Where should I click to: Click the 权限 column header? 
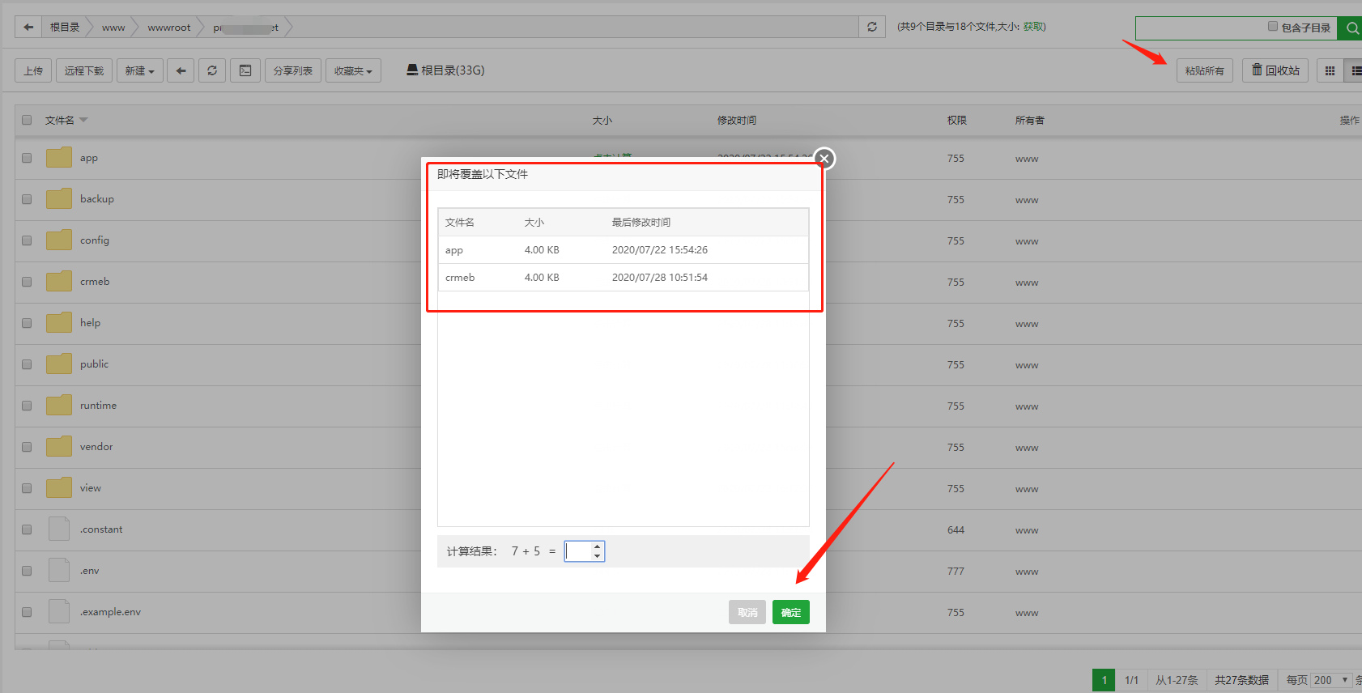click(x=957, y=120)
